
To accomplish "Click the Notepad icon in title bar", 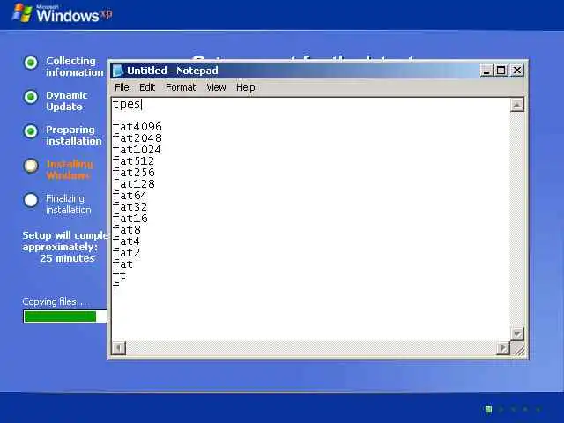I will (117, 70).
